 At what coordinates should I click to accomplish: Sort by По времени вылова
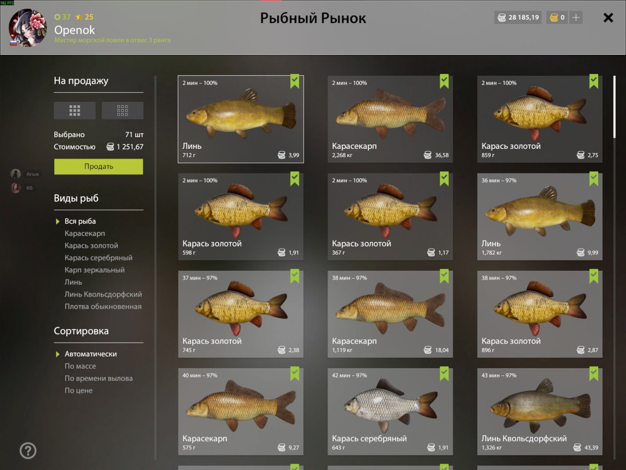[x=99, y=378]
